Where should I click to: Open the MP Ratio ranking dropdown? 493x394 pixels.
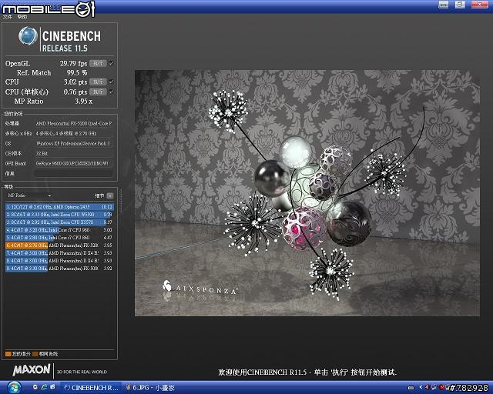(29, 195)
